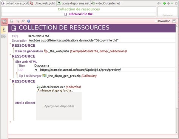The width and height of the screenshot is (179, 139).
Task: Click the insertion star above second RESSOURCE
Action: pyautogui.click(x=10, y=54)
